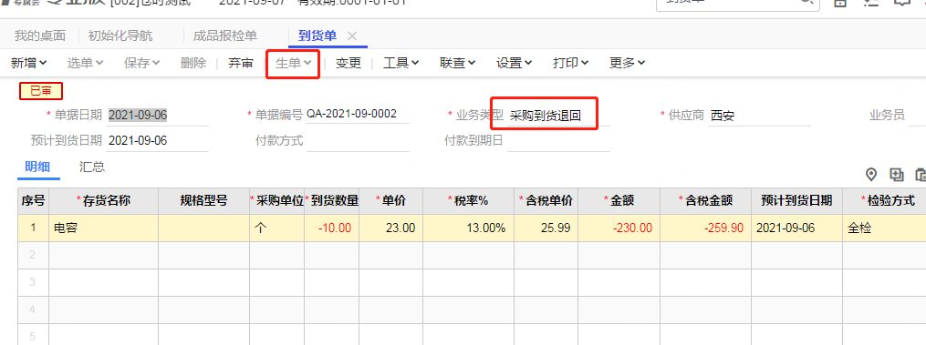Viewport: 926px width, 345px height.
Task: Switch to 我的桌面 tab
Action: [39, 36]
